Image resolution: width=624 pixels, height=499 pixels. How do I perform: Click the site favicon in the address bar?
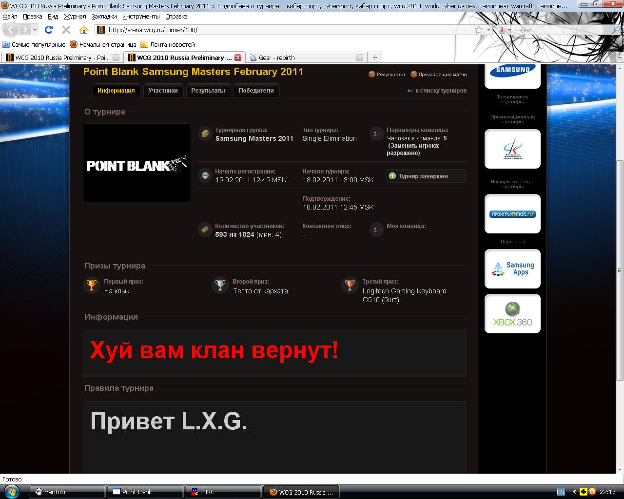click(100, 30)
